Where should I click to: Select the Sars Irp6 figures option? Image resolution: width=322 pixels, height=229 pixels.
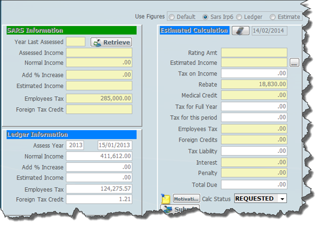(206, 17)
